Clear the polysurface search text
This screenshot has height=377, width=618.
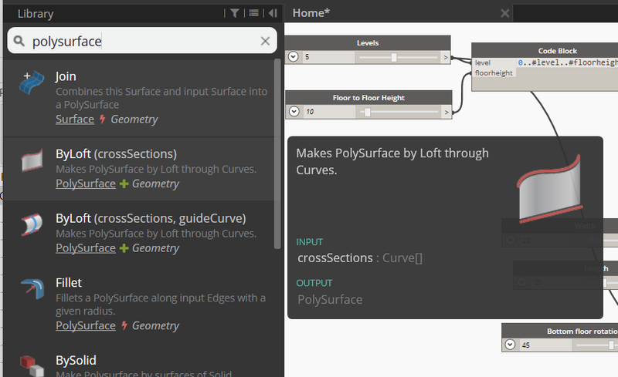click(265, 41)
